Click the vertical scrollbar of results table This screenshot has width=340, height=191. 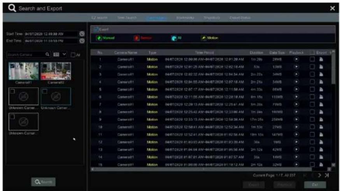[333, 69]
